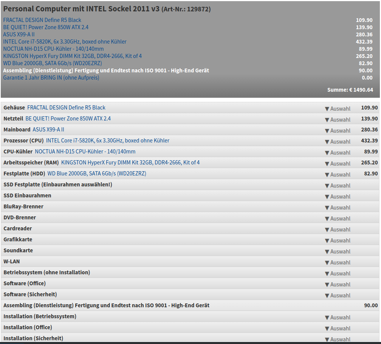Click Garantie 1 Jahr BRING IN link
Viewport: 381px width, 344px height.
pos(51,77)
